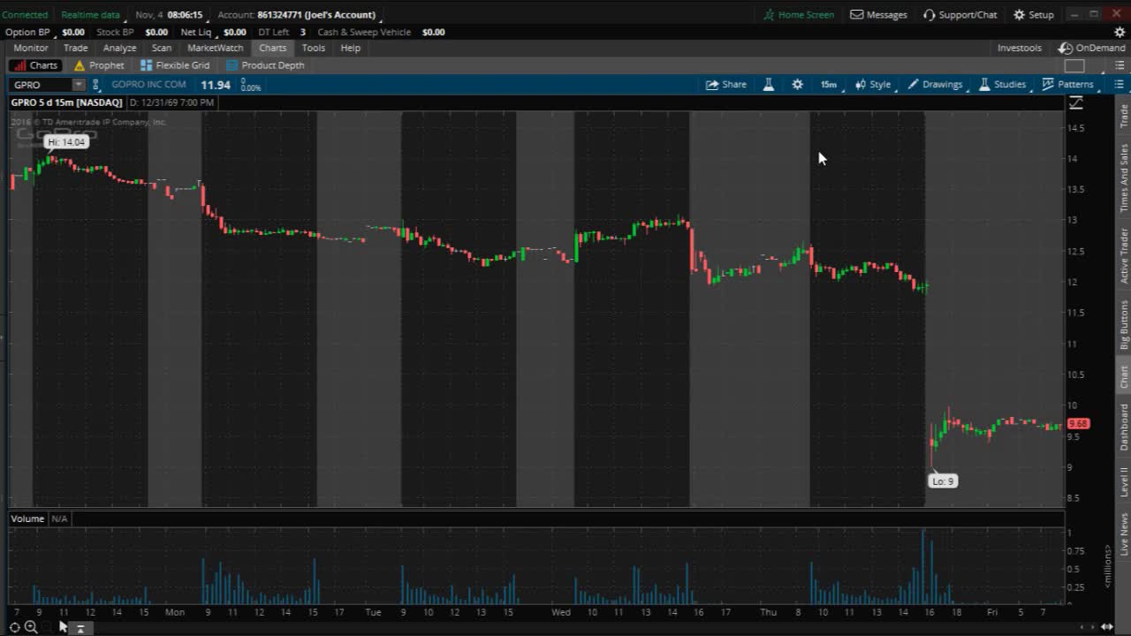Go to Home Screen
This screenshot has width=1131, height=636.
pyautogui.click(x=799, y=14)
